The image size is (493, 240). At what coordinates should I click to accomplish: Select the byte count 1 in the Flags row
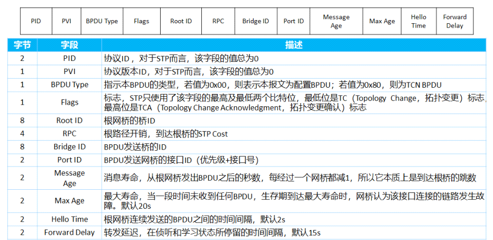pyautogui.click(x=22, y=103)
